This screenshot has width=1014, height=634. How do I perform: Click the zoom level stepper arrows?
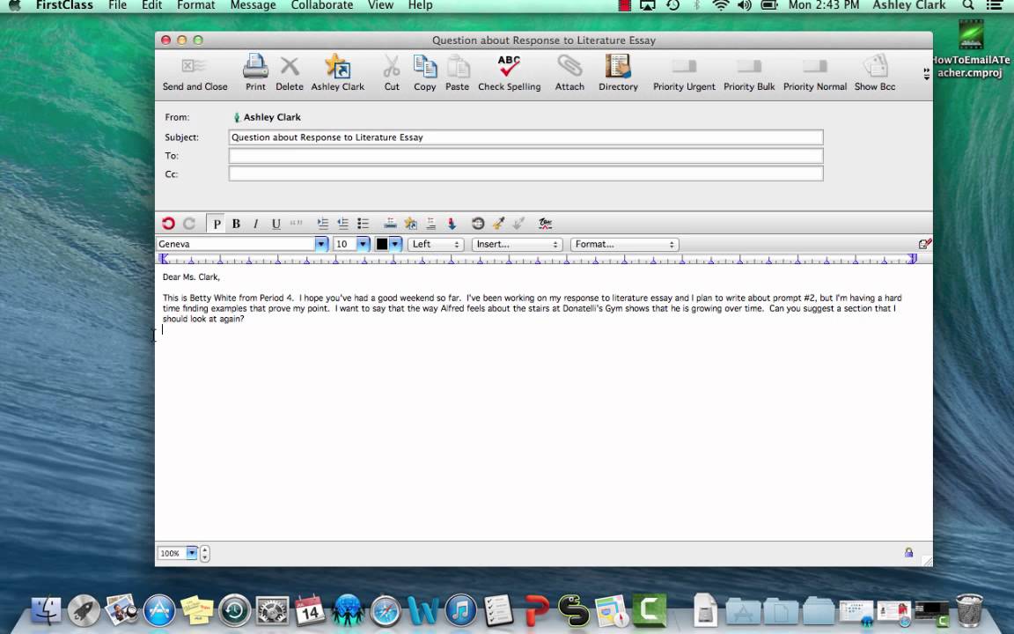(x=205, y=553)
